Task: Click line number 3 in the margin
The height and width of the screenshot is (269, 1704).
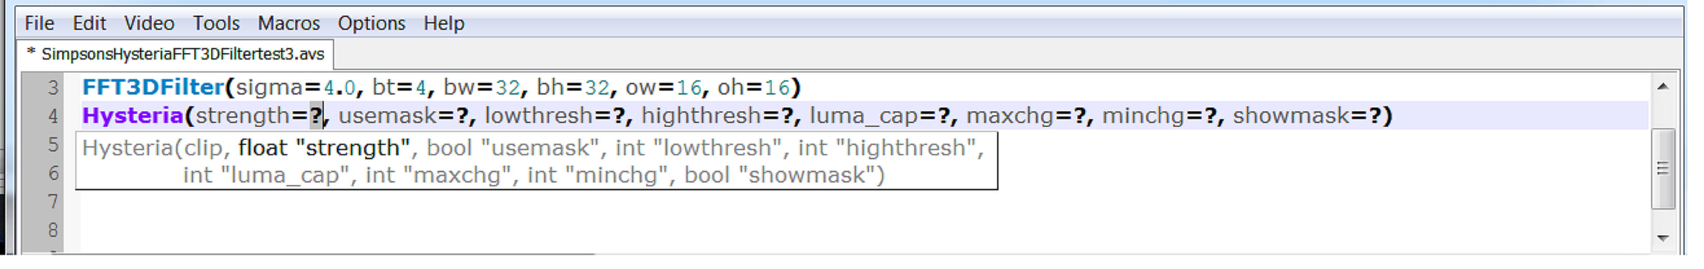Action: coord(53,88)
